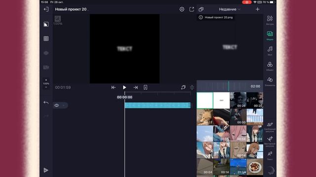Image resolution: width=316 pixels, height=177 pixels.
Task: Expand the Недавние album dropdown
Action: 230,9
